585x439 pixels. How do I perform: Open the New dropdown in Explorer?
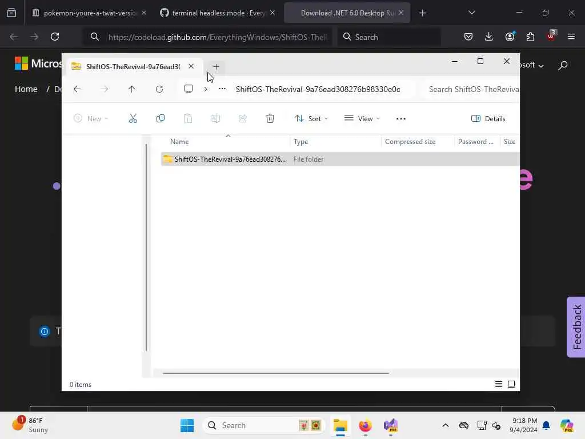tap(91, 119)
